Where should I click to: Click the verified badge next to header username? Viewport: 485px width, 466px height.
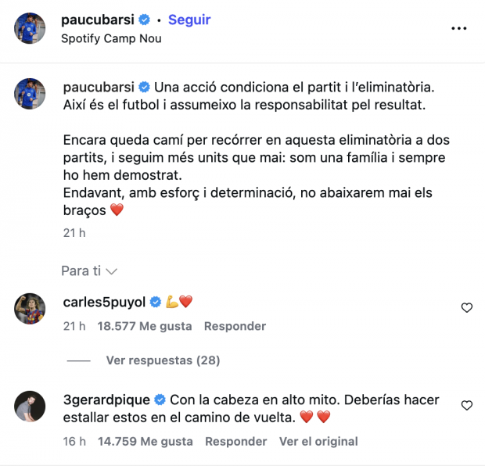point(144,20)
